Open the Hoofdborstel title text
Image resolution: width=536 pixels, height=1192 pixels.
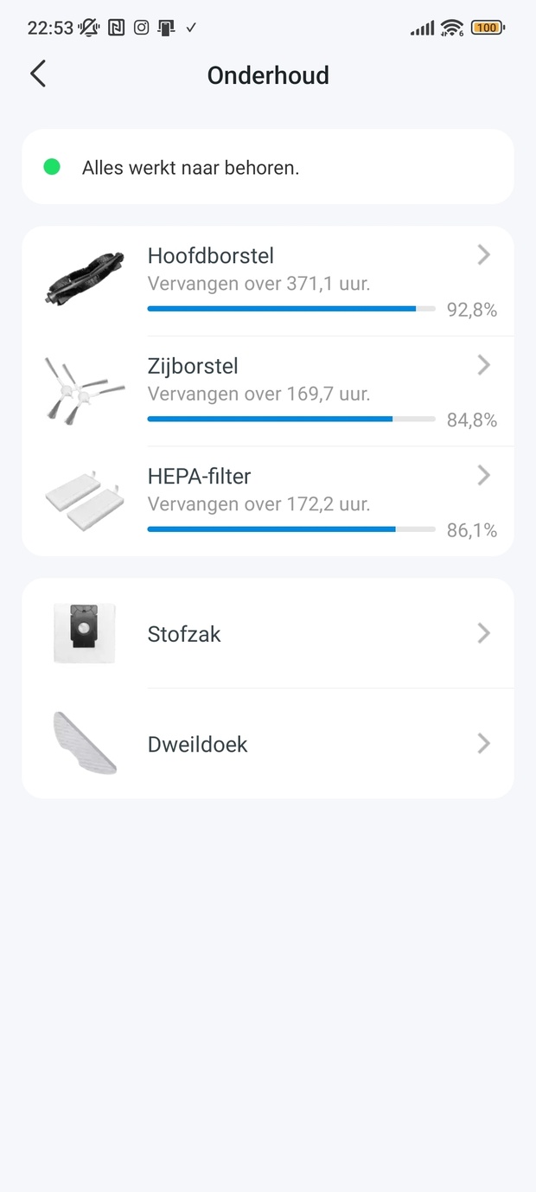[x=211, y=256]
